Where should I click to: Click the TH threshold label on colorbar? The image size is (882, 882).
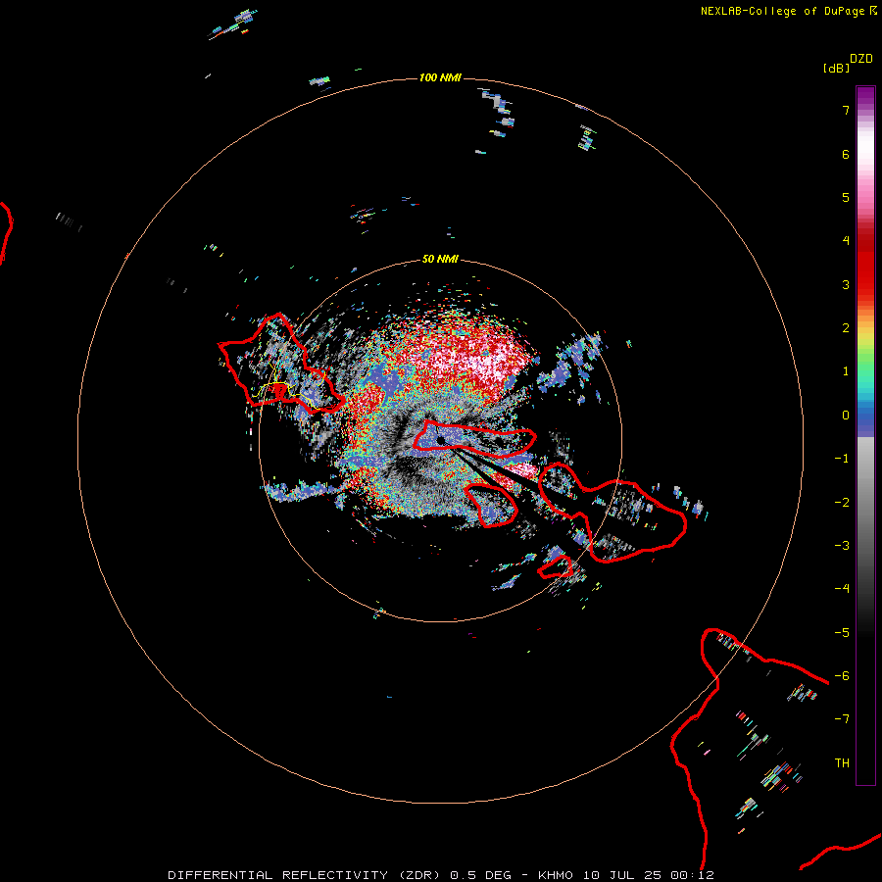[842, 763]
